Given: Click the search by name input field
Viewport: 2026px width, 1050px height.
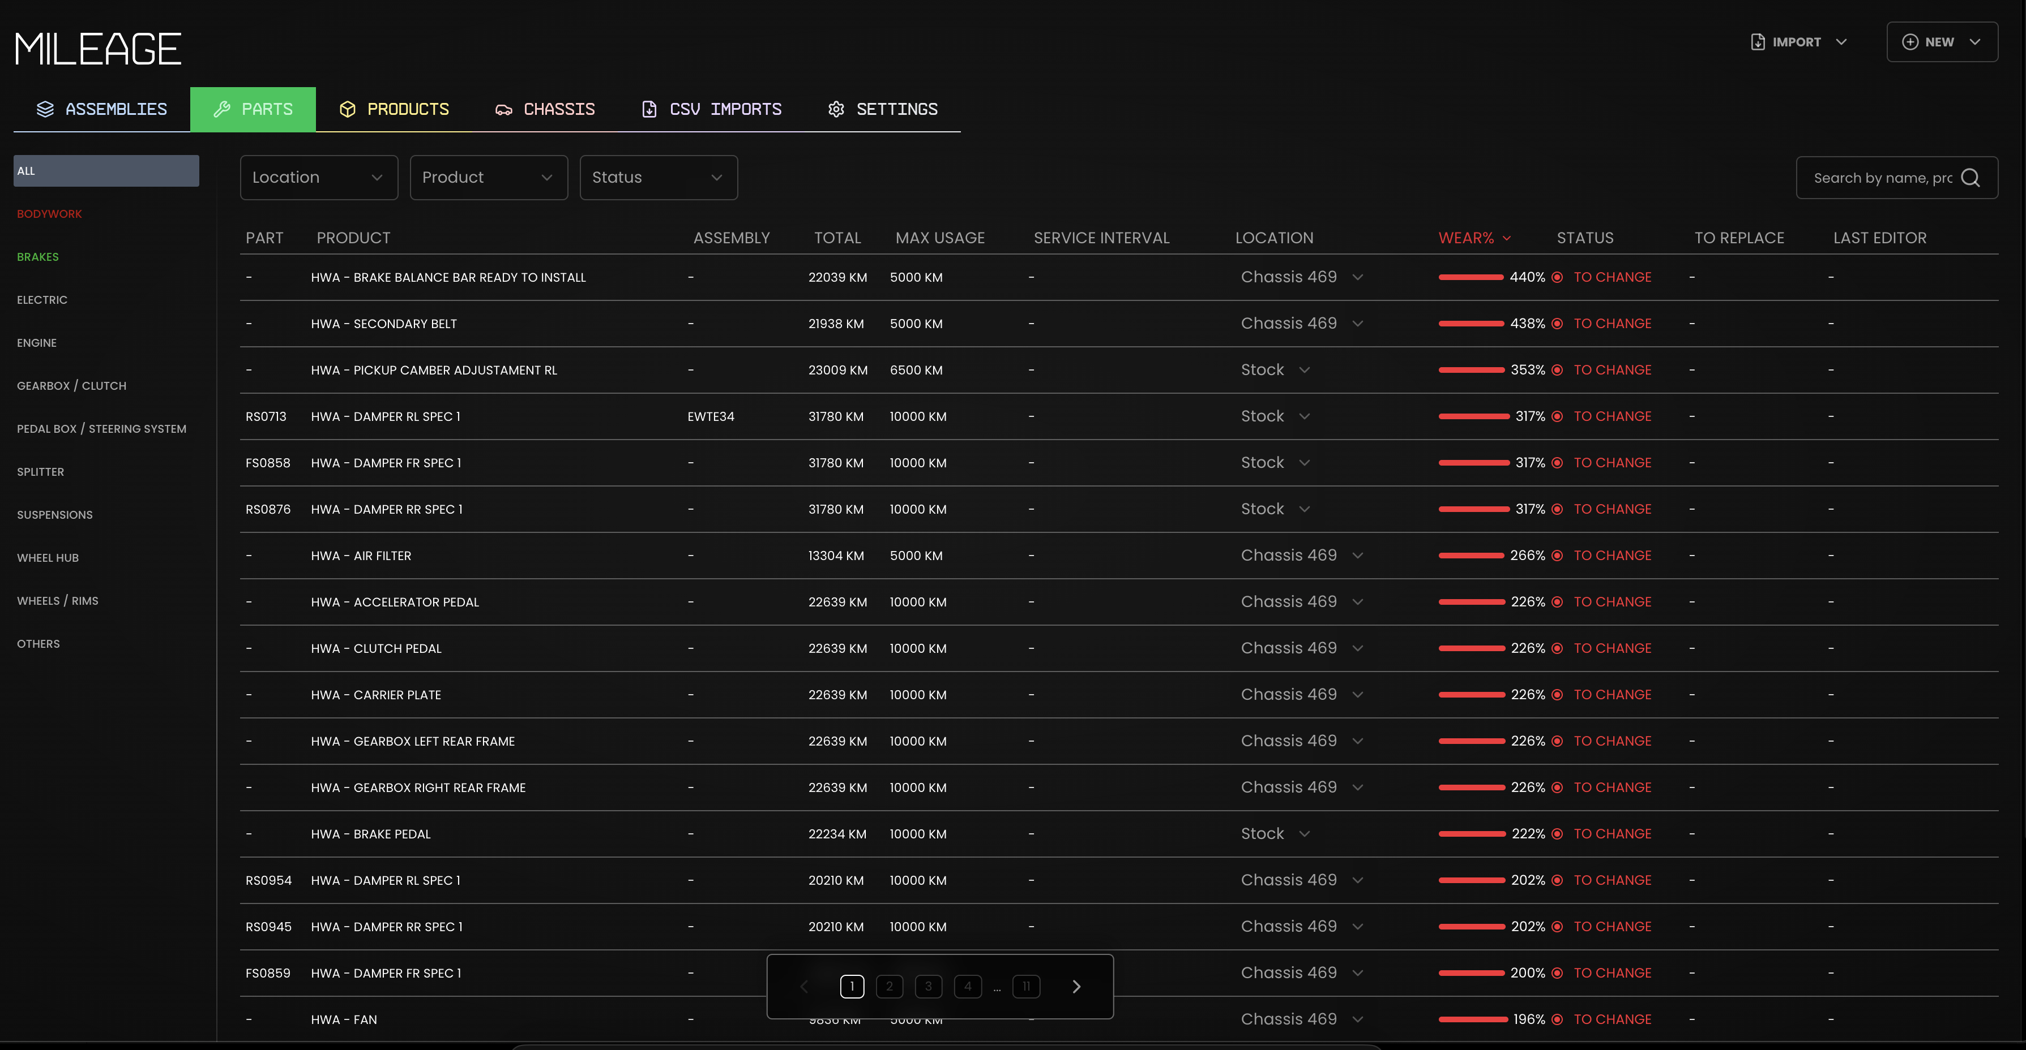Looking at the screenshot, I should 1882,178.
